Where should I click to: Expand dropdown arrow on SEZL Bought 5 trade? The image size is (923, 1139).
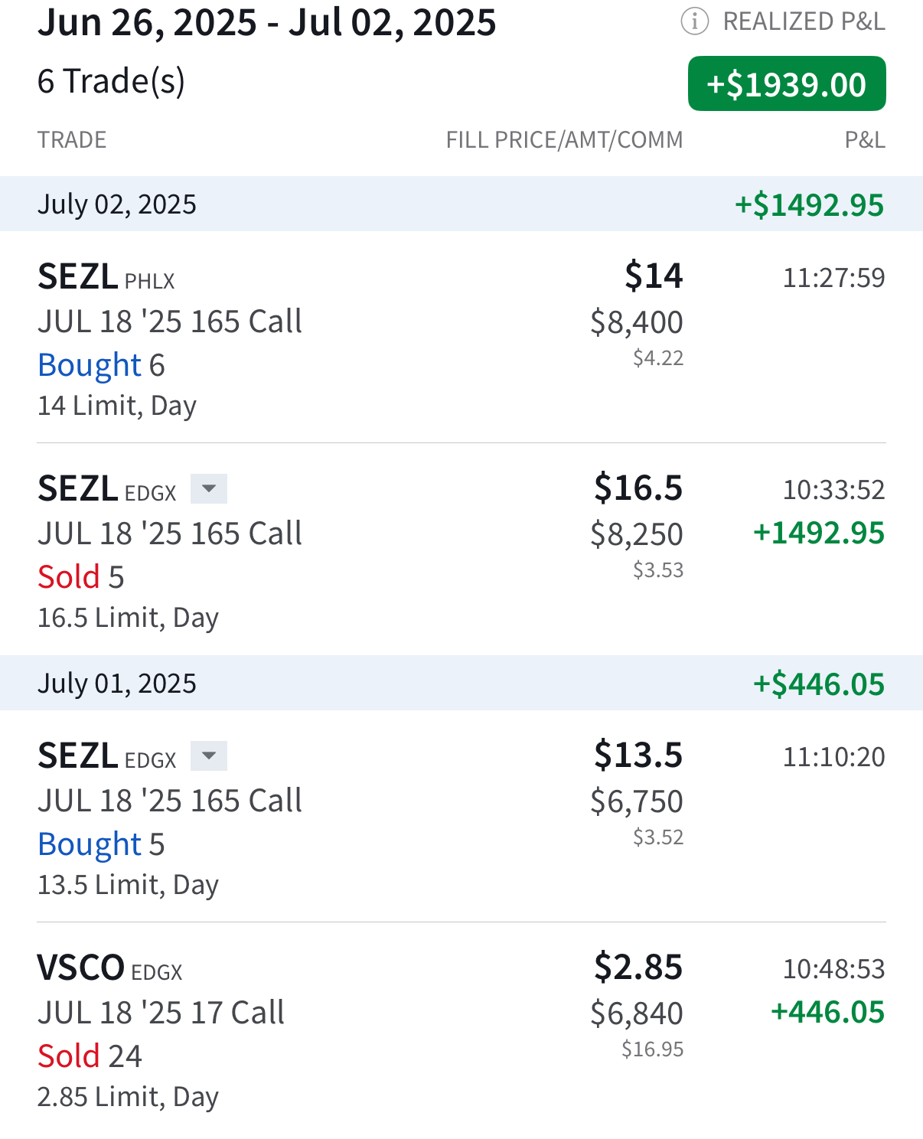(209, 756)
